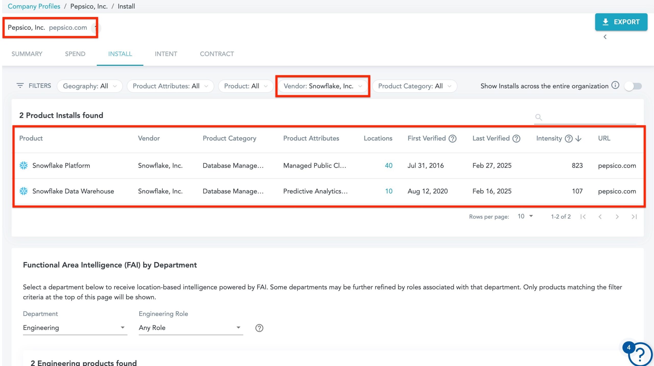Open the Department Engineering dropdown

pyautogui.click(x=75, y=328)
